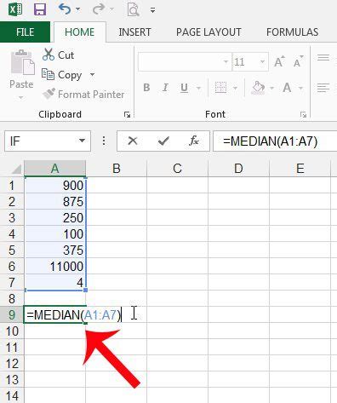Click cell containing 375
Image resolution: width=337 pixels, height=403 pixels.
(54, 250)
